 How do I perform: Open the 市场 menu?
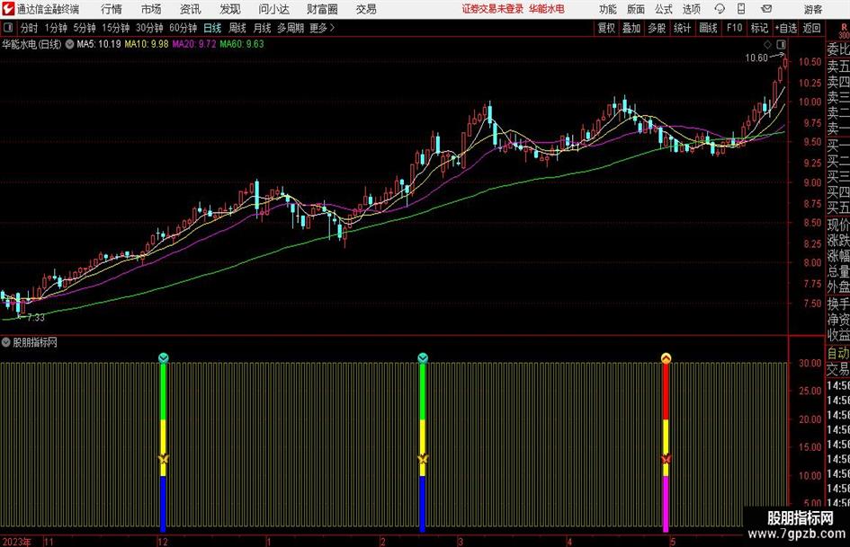pos(151,9)
